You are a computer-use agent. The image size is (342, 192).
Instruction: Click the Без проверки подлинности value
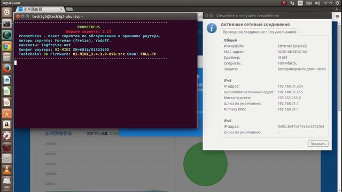(301, 69)
